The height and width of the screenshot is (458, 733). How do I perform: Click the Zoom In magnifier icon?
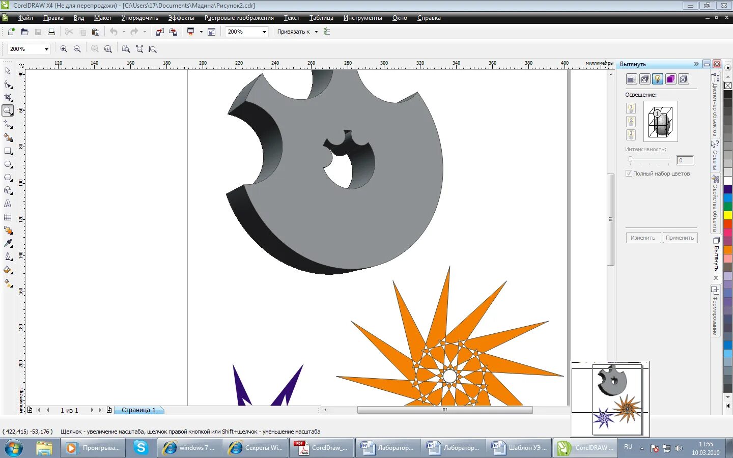[x=64, y=49]
